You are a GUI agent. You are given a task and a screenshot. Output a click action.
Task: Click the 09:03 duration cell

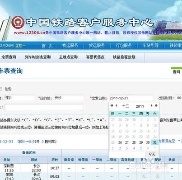click(x=55, y=176)
